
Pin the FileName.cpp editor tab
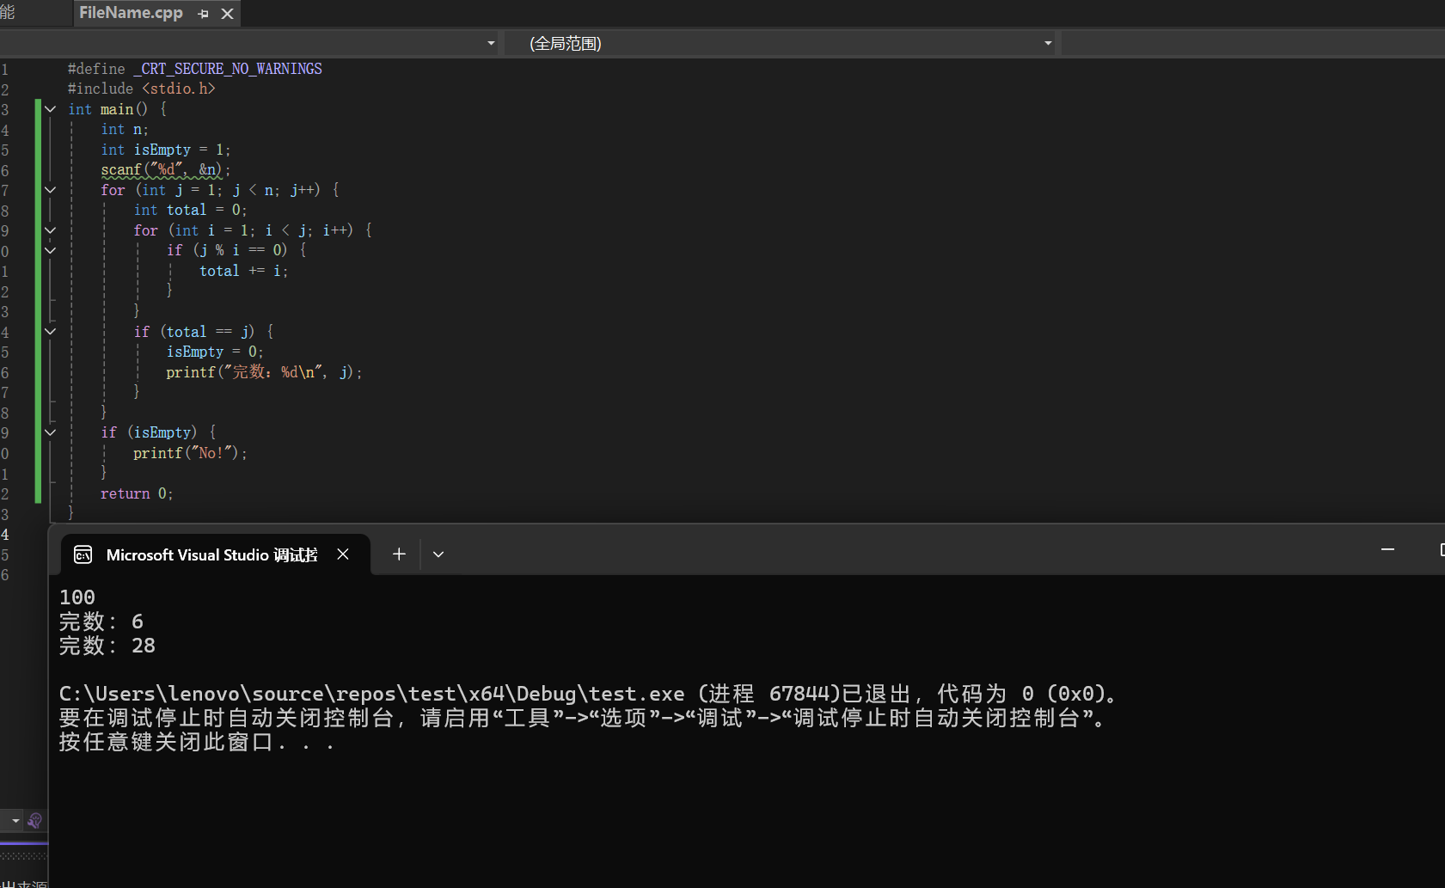(x=203, y=14)
